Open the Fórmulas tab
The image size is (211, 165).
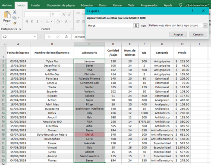tap(87, 5)
